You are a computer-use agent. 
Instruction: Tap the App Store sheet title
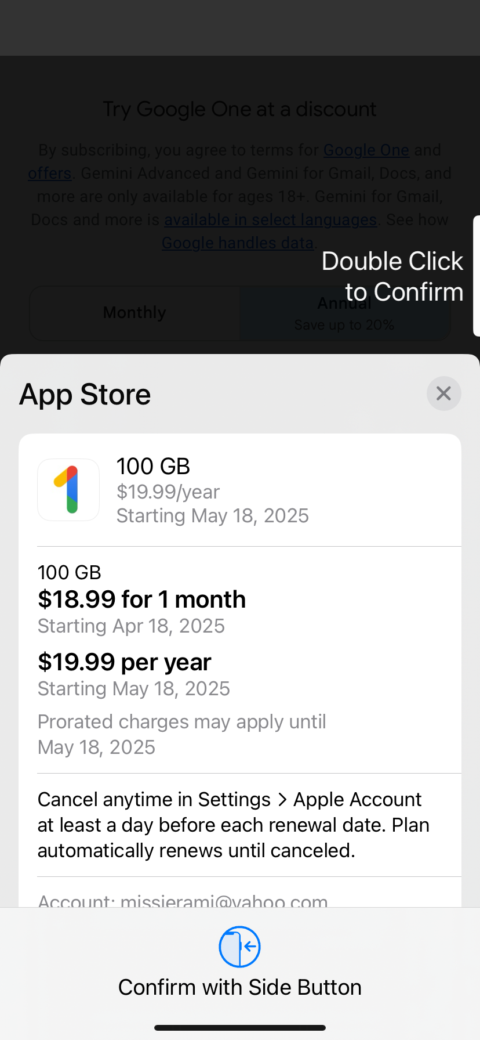(85, 395)
